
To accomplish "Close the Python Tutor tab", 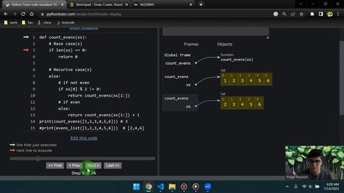I will (62, 5).
